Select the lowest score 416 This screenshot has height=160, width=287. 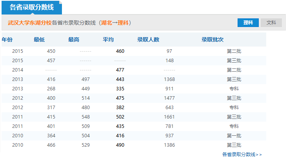point(51,79)
